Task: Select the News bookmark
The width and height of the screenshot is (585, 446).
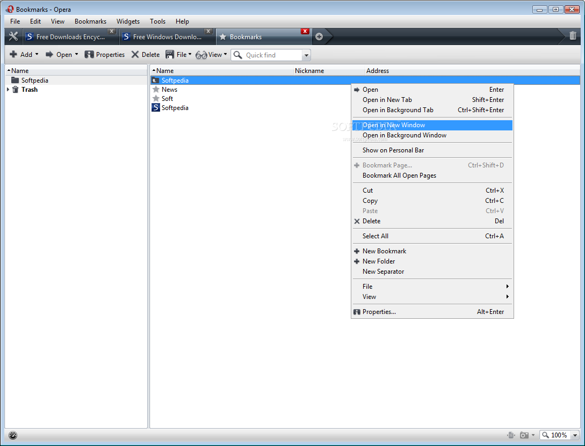Action: 164,90
